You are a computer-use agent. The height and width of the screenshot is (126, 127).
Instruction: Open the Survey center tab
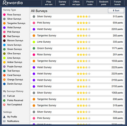tap(62, 3)
